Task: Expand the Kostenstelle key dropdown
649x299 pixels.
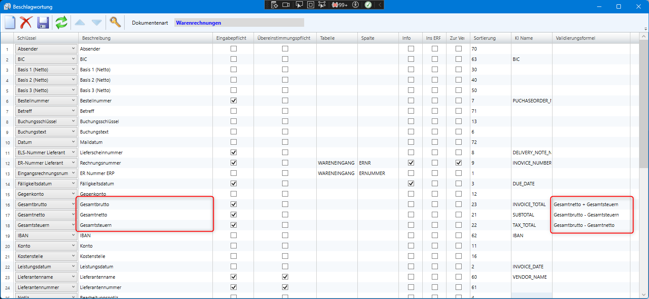Action: pyautogui.click(x=46, y=256)
